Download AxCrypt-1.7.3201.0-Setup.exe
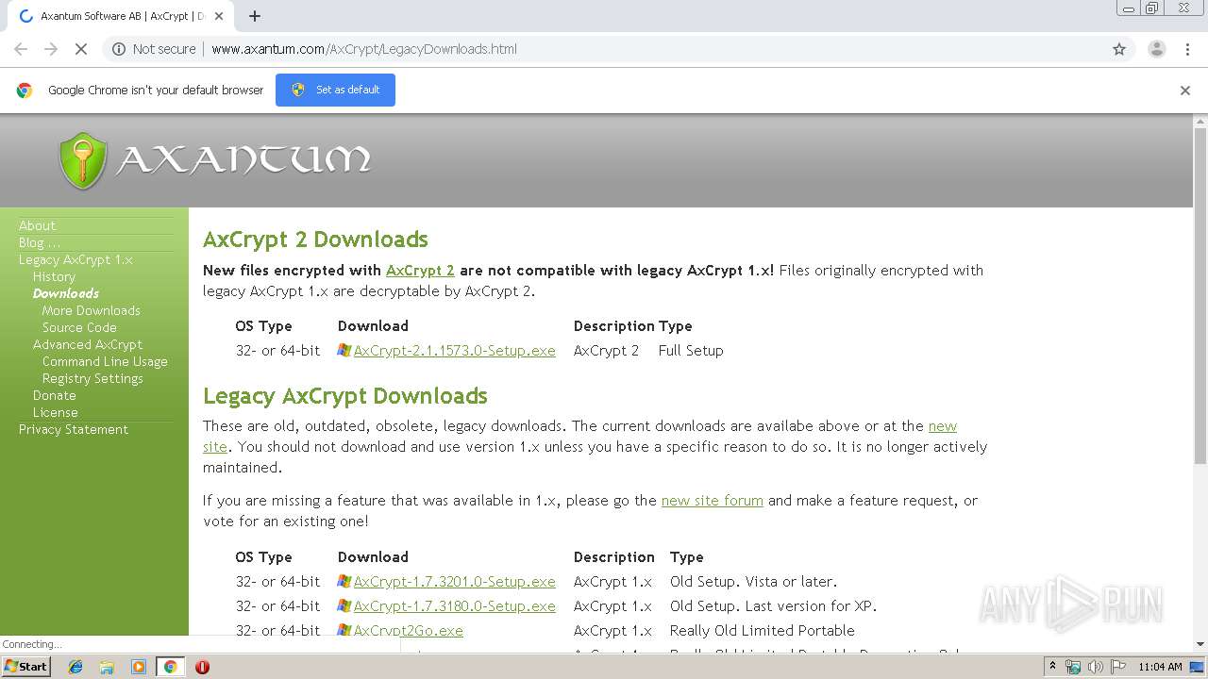The width and height of the screenshot is (1208, 679). pos(454,581)
